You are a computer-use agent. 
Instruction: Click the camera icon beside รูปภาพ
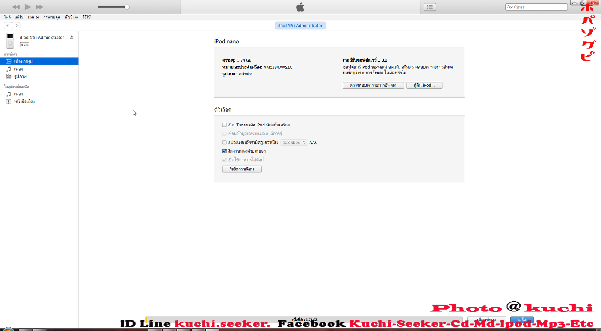(8, 77)
